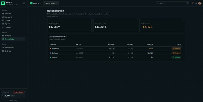
Task: Click OpenAI's Matched status badge
Action: [x=176, y=57]
